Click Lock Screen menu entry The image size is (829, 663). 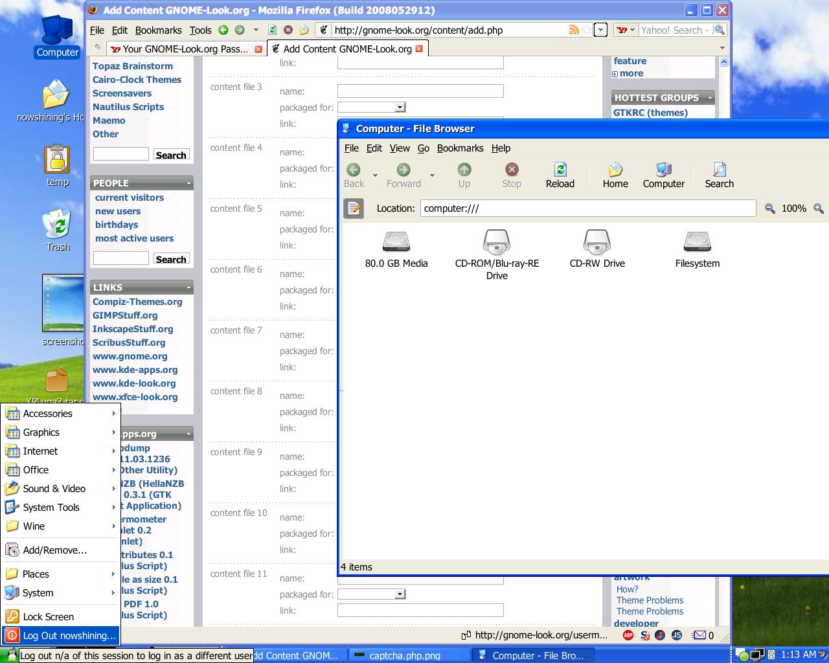(60, 617)
